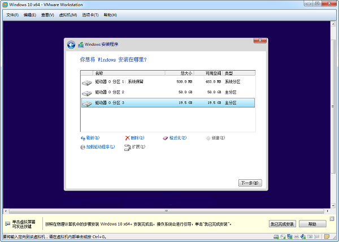This screenshot has height=242, width=339.
Task: Select the Drive 0 Partition 1 system reserved row
Action: coord(168,82)
